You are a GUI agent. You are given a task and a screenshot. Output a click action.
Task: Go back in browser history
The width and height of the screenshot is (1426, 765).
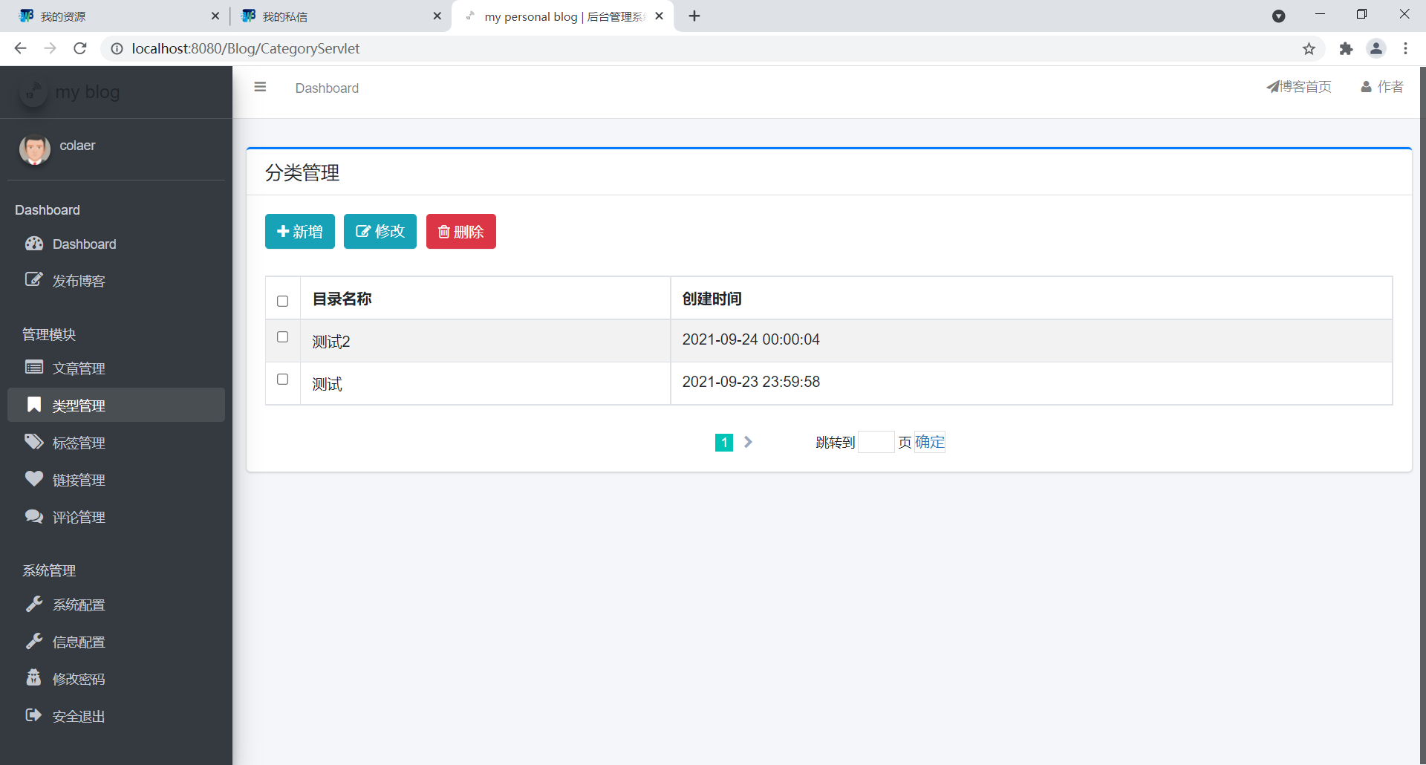pos(20,48)
